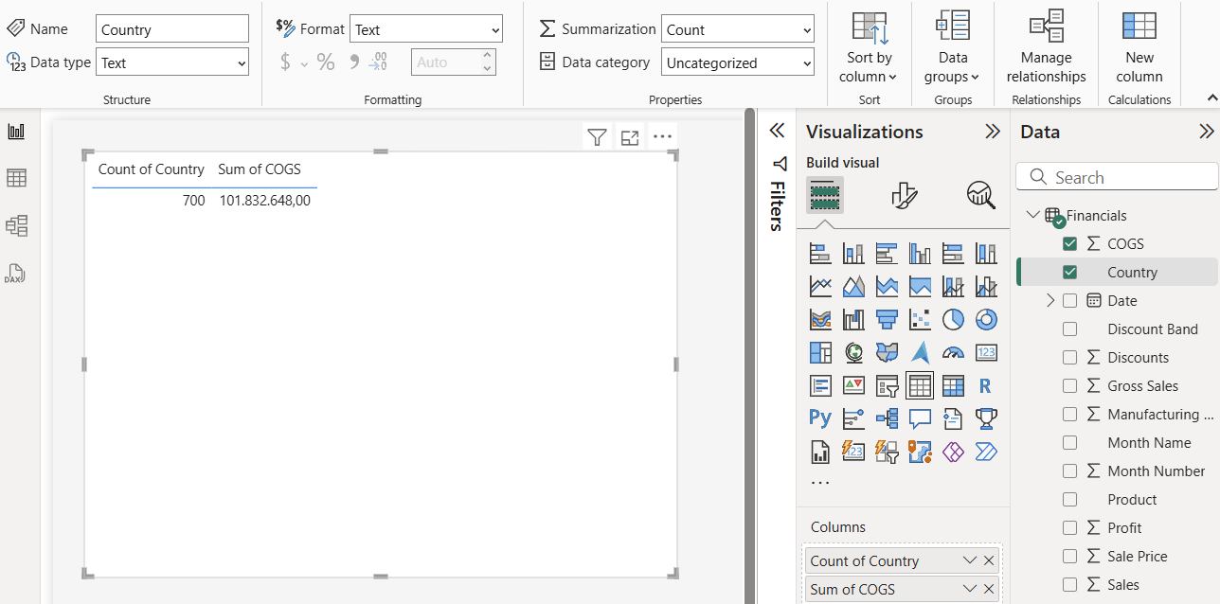Choose the R script visual
1220x604 pixels.
[x=986, y=386]
